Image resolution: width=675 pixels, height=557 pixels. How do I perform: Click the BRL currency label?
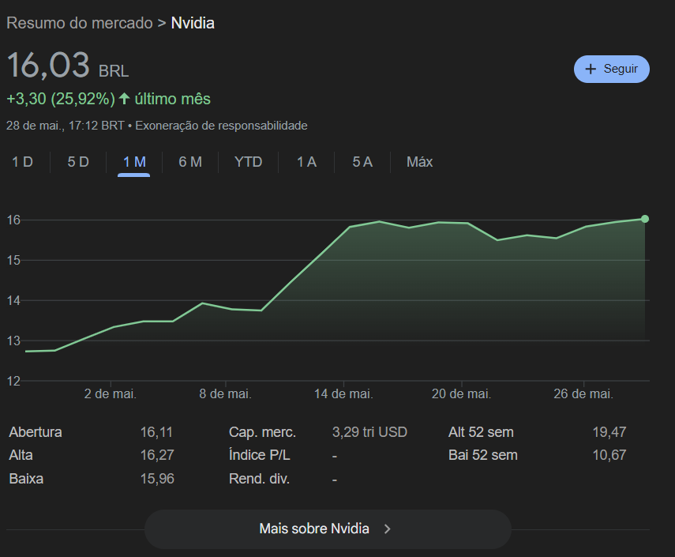click(114, 71)
